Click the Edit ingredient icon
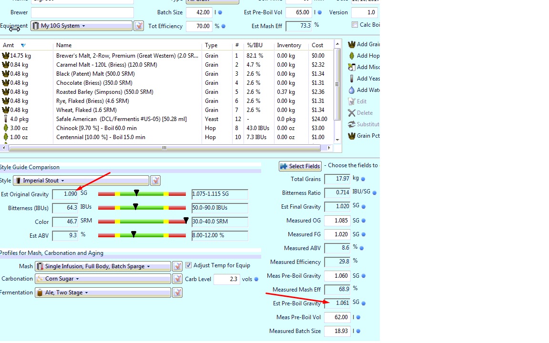This screenshot has height=343, width=549. (x=352, y=101)
